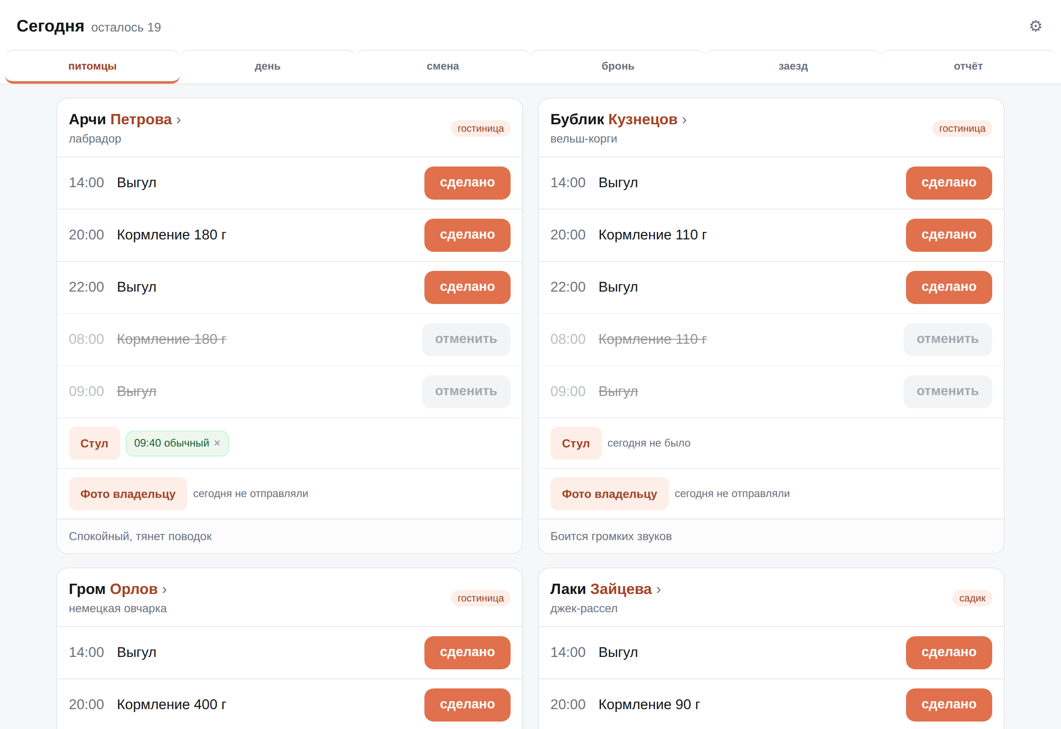Mark Гром's 14:00 Выгул as сделано

pyautogui.click(x=467, y=652)
